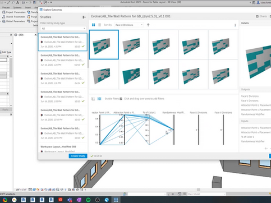
Task: Click 'Face U Divisions' under Outputs
Action: pyautogui.click(x=250, y=96)
